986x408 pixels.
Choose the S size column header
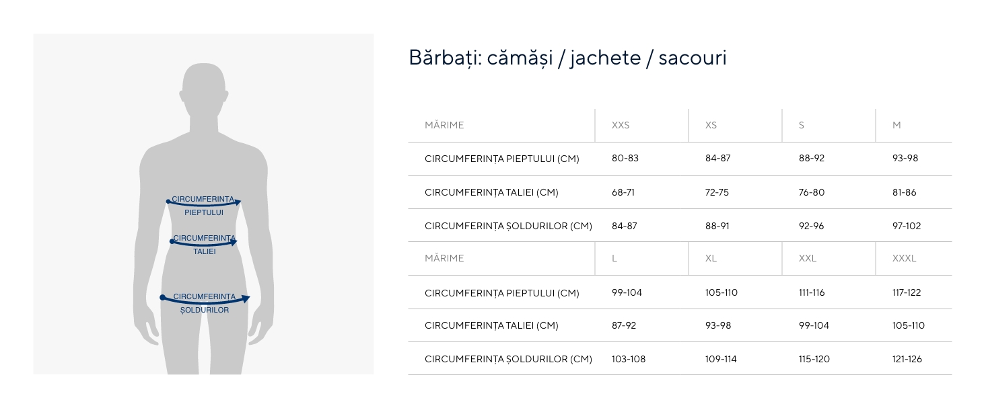click(x=802, y=125)
